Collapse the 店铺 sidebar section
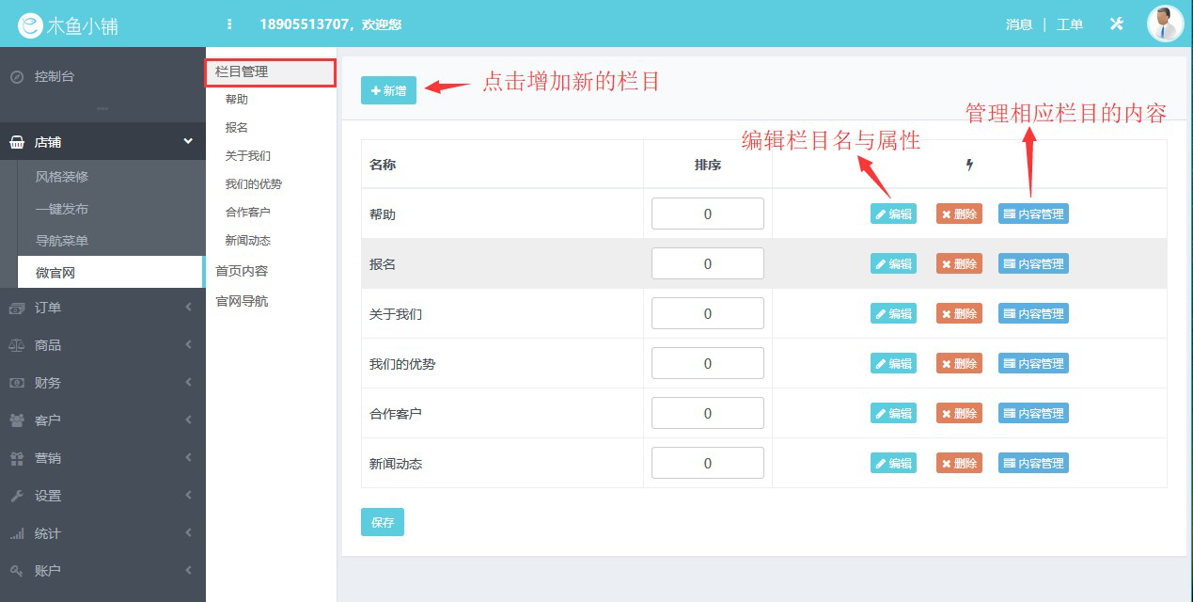The height and width of the screenshot is (602, 1193). tap(186, 141)
